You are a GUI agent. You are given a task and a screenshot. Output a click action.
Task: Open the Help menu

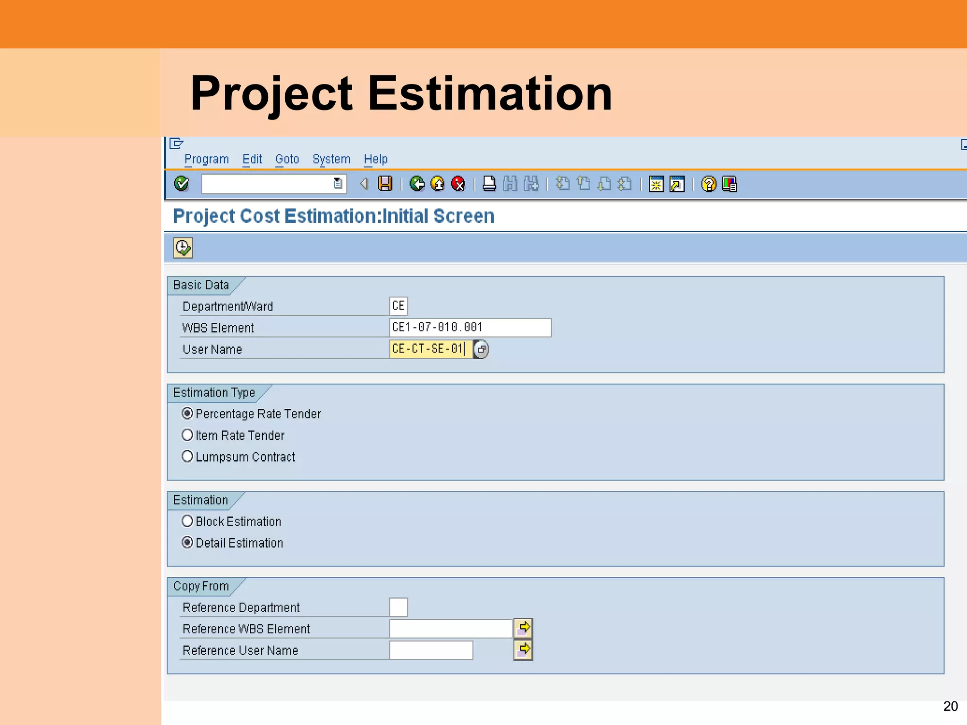click(376, 160)
